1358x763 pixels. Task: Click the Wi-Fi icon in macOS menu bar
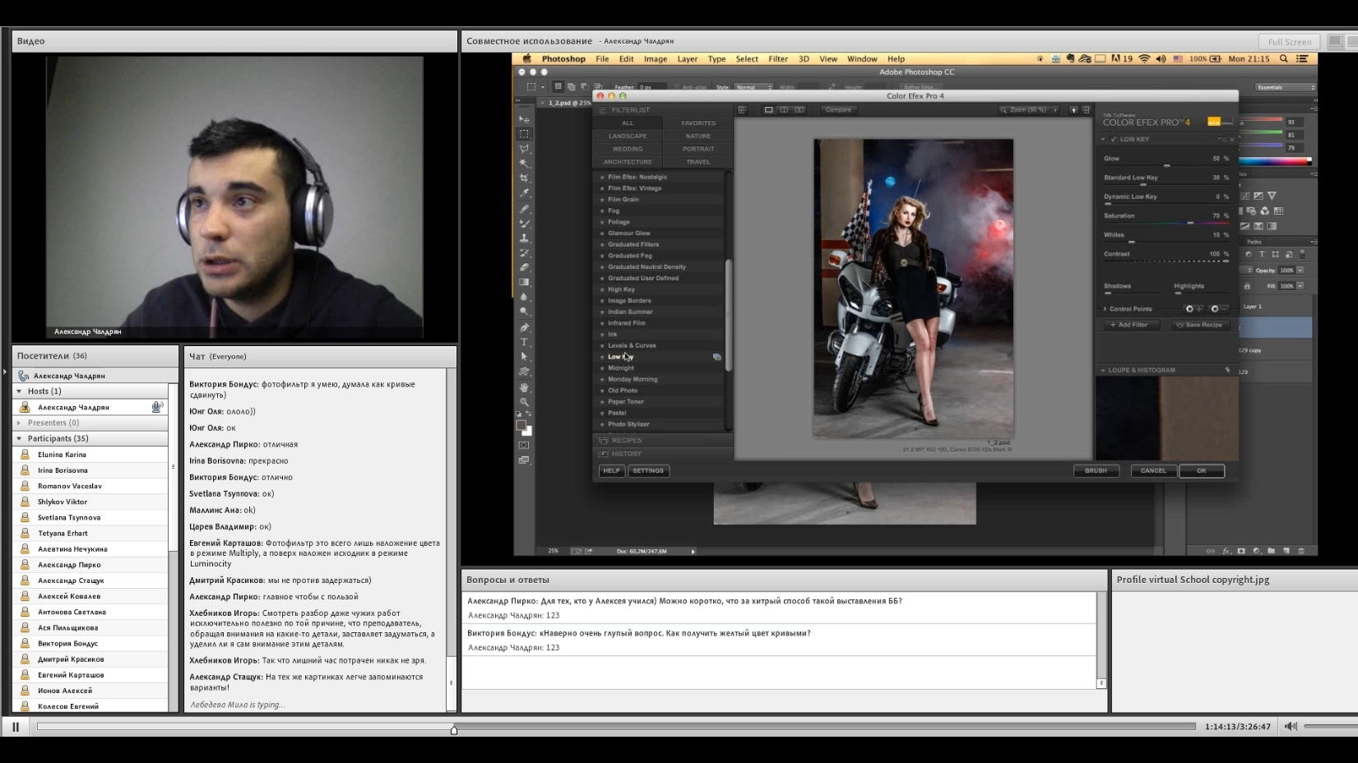point(1144,59)
